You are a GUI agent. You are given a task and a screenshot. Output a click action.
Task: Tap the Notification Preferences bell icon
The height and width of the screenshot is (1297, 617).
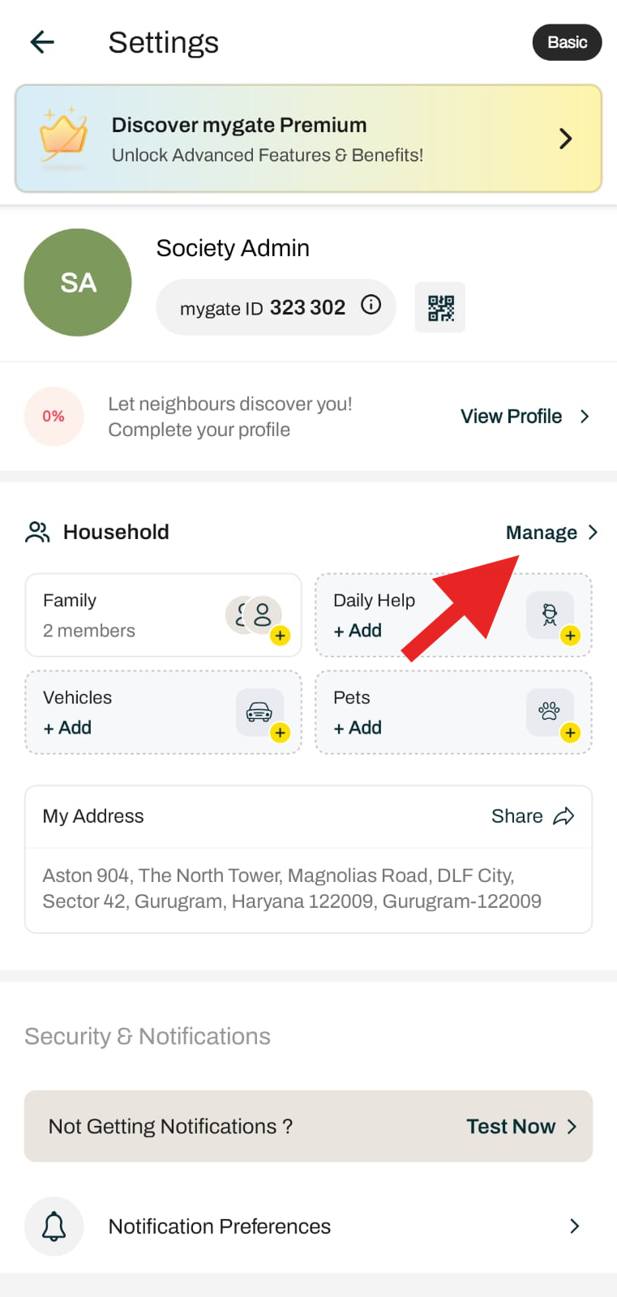click(54, 1226)
